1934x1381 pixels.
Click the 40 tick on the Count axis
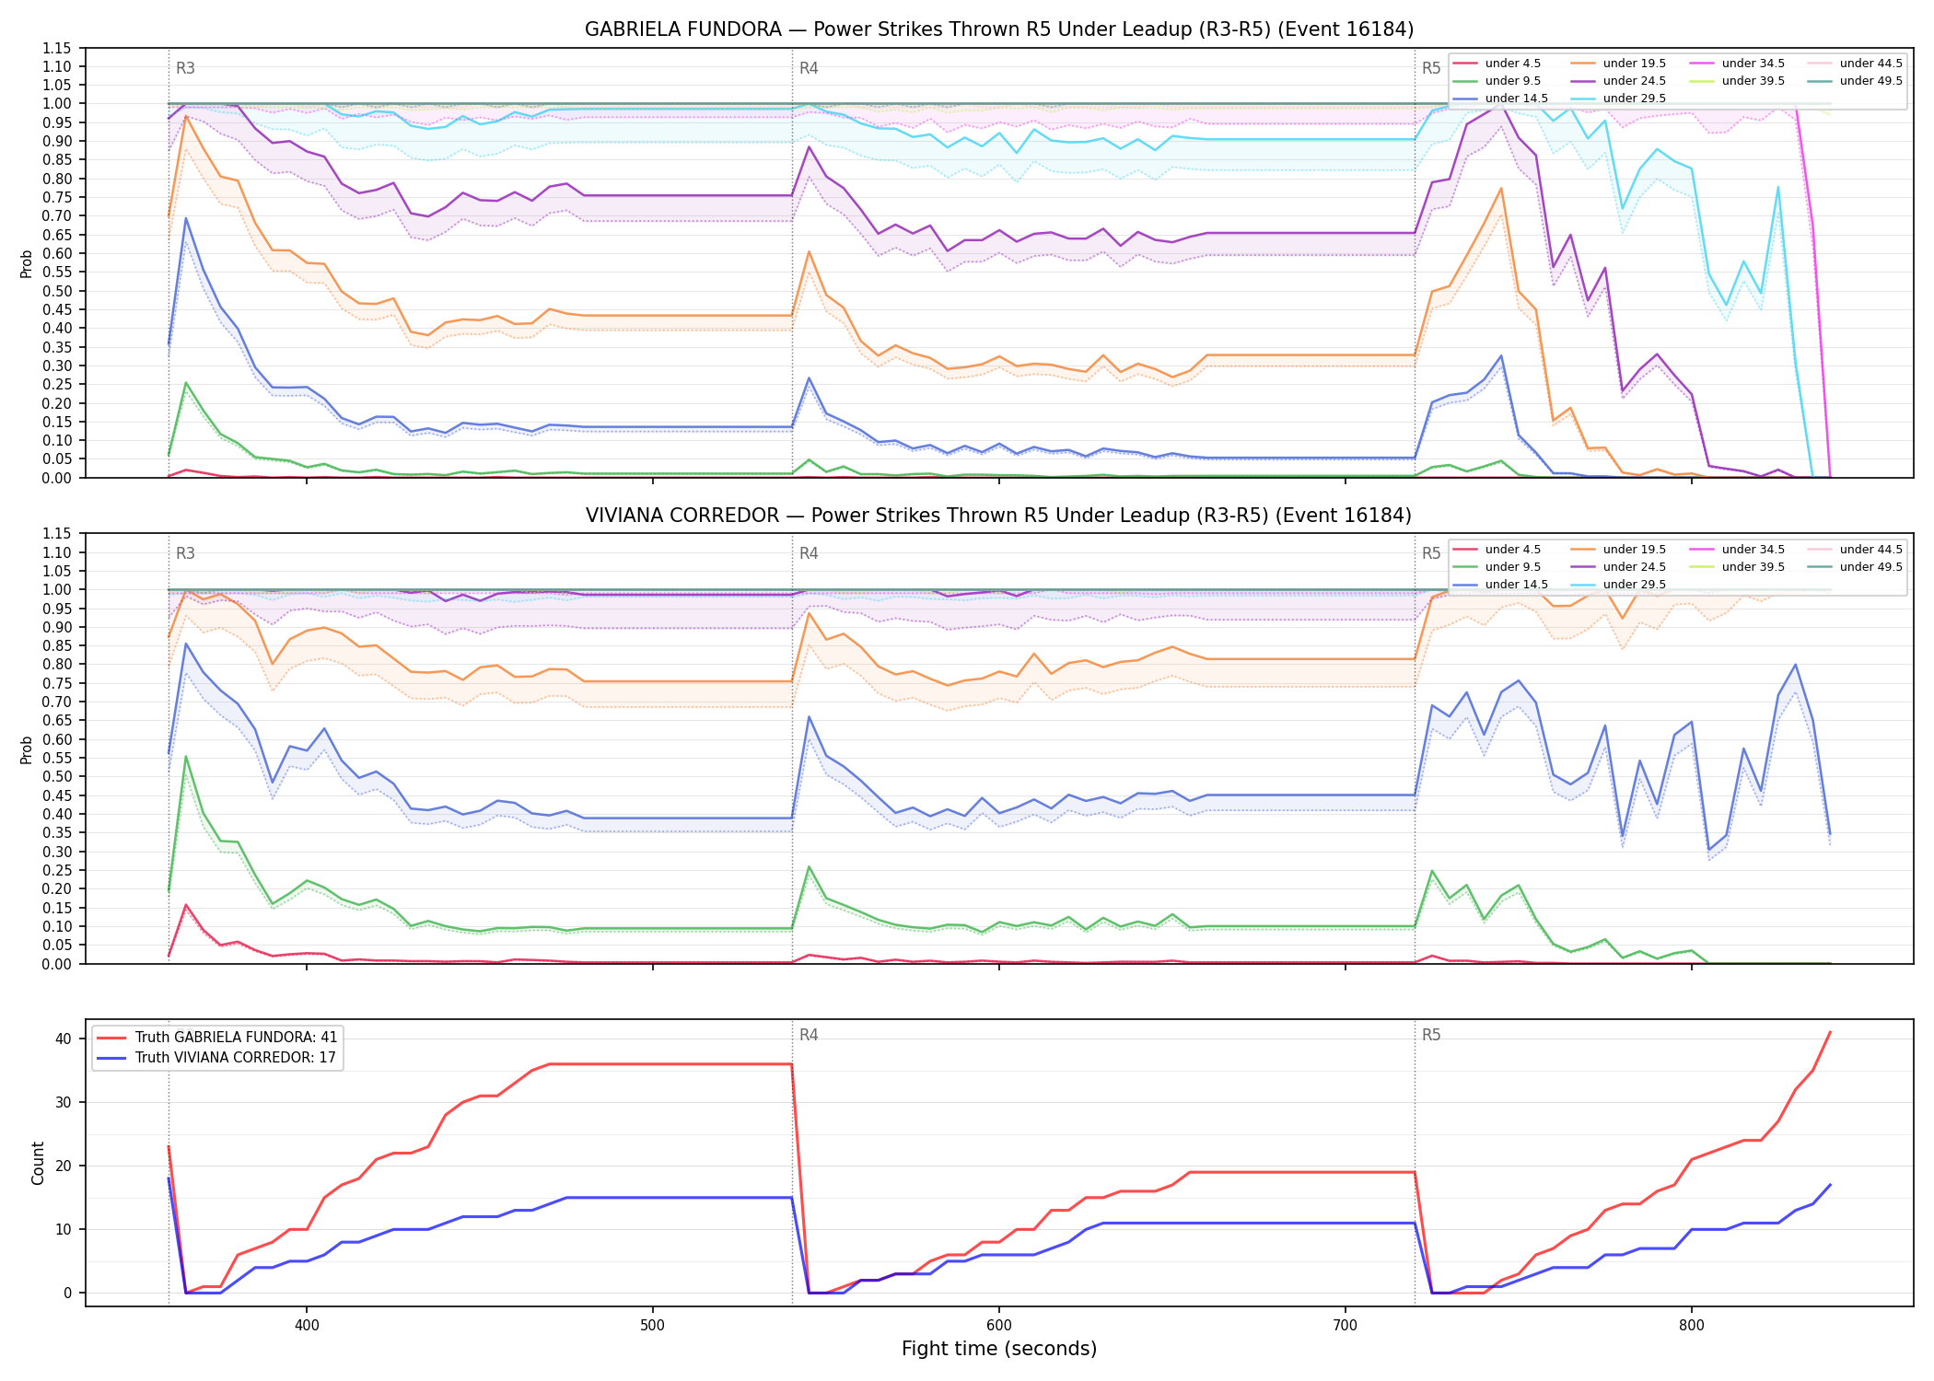pos(64,1039)
